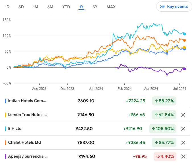Viewport: 192px width, 163px height.
Task: Click the Aug 2023 axis label
Action: pyautogui.click(x=39, y=89)
